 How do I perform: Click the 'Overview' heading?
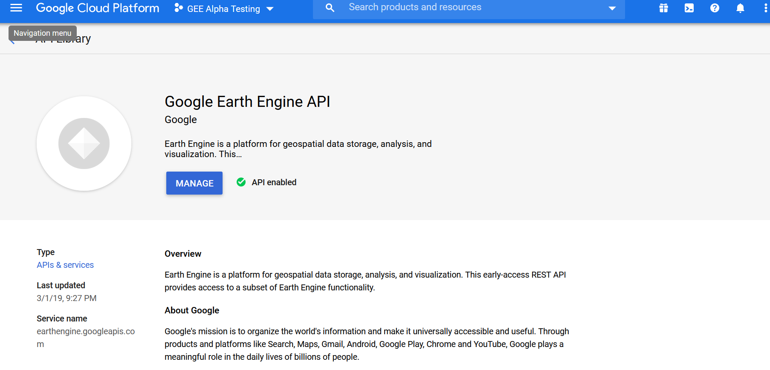coord(183,254)
